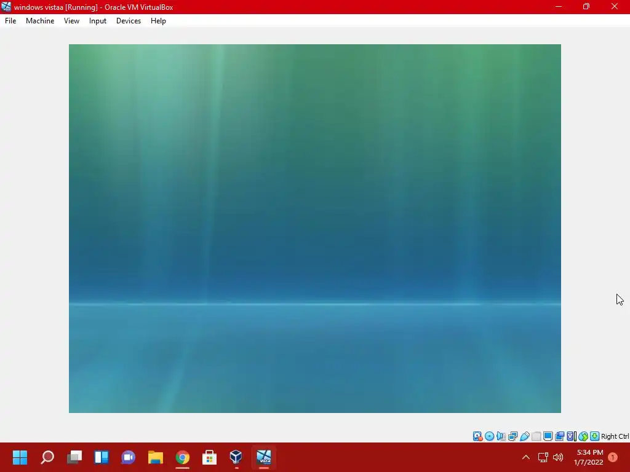Click the network adapters status icon
Viewport: 630px width, 472px height.
[x=512, y=436]
